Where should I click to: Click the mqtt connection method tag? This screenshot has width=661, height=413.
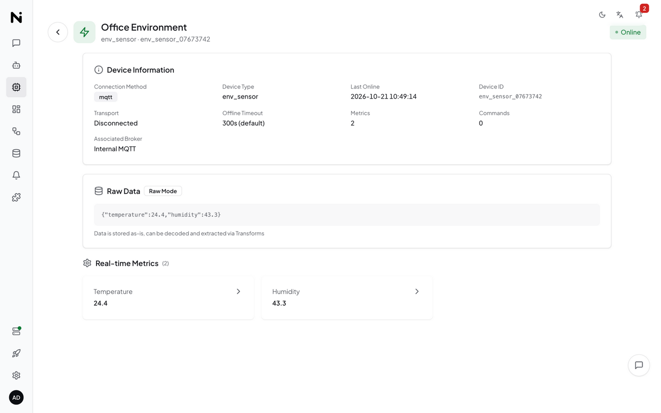[x=106, y=97]
